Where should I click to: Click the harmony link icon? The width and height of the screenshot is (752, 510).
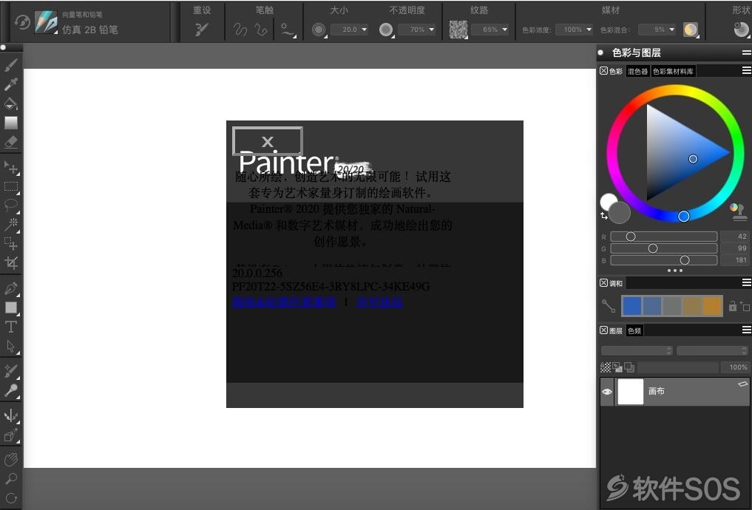(x=609, y=306)
